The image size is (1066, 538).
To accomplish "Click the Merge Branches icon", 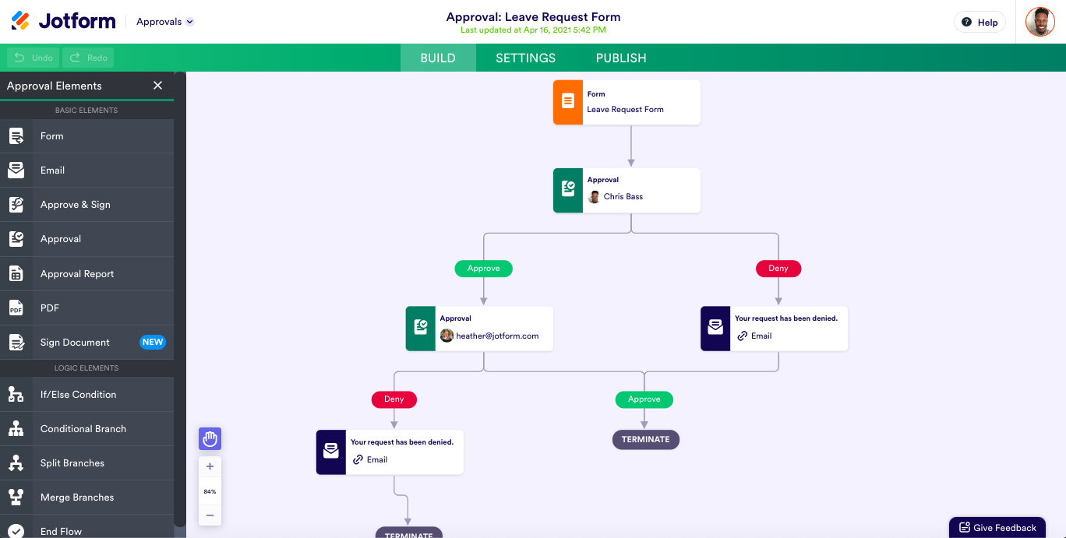I will pyautogui.click(x=16, y=498).
